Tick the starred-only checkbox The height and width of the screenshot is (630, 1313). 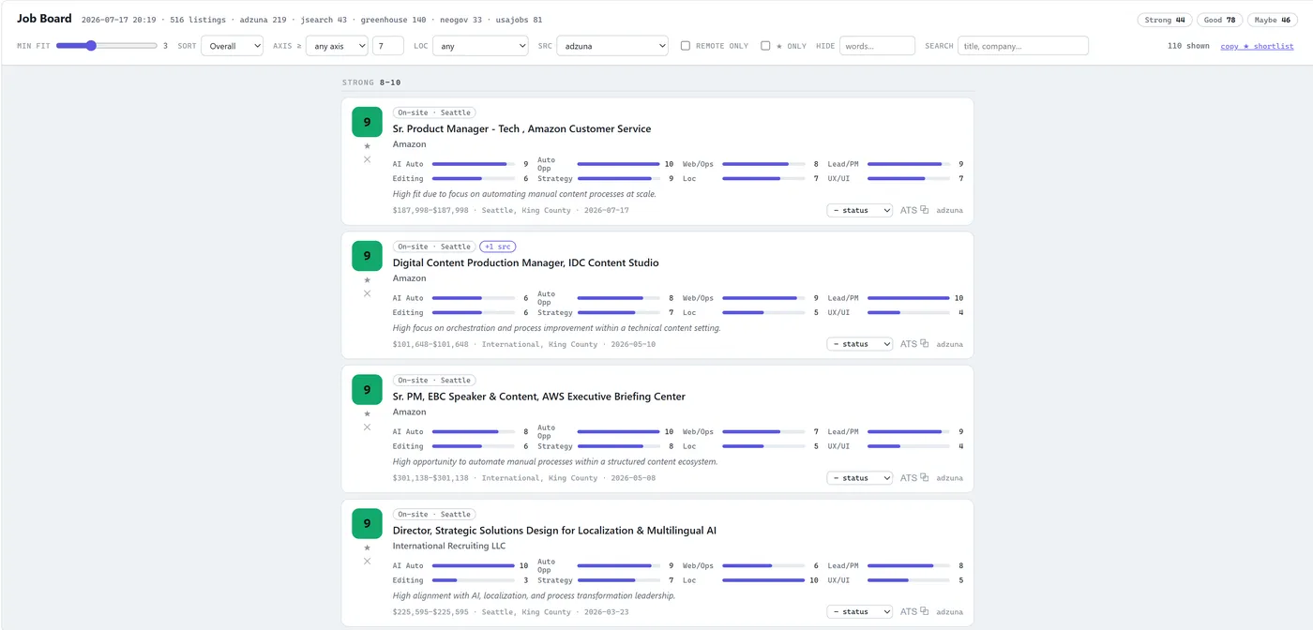765,45
